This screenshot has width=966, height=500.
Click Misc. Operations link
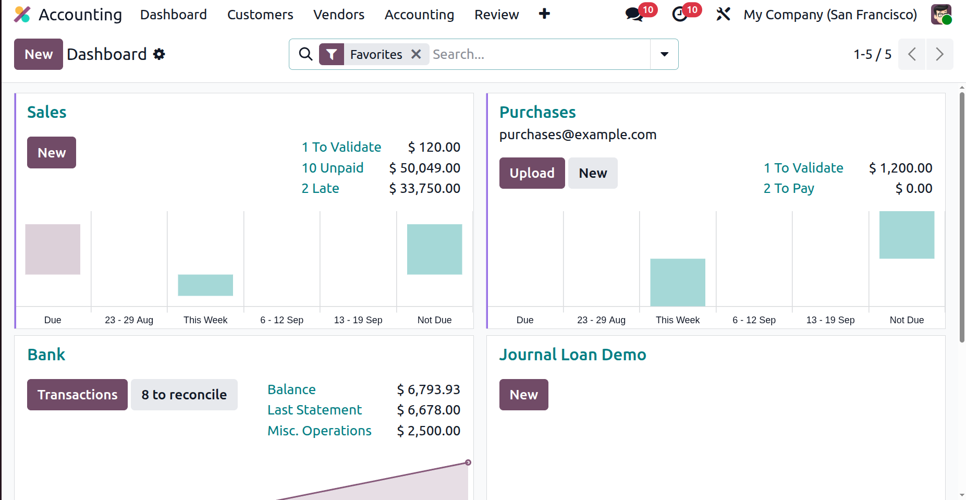coord(319,431)
